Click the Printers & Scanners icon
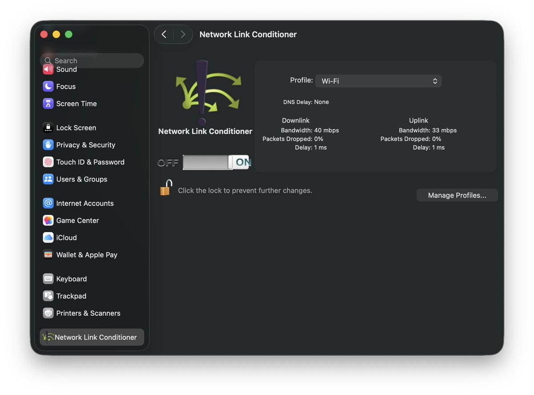The width and height of the screenshot is (534, 395). [x=48, y=313]
